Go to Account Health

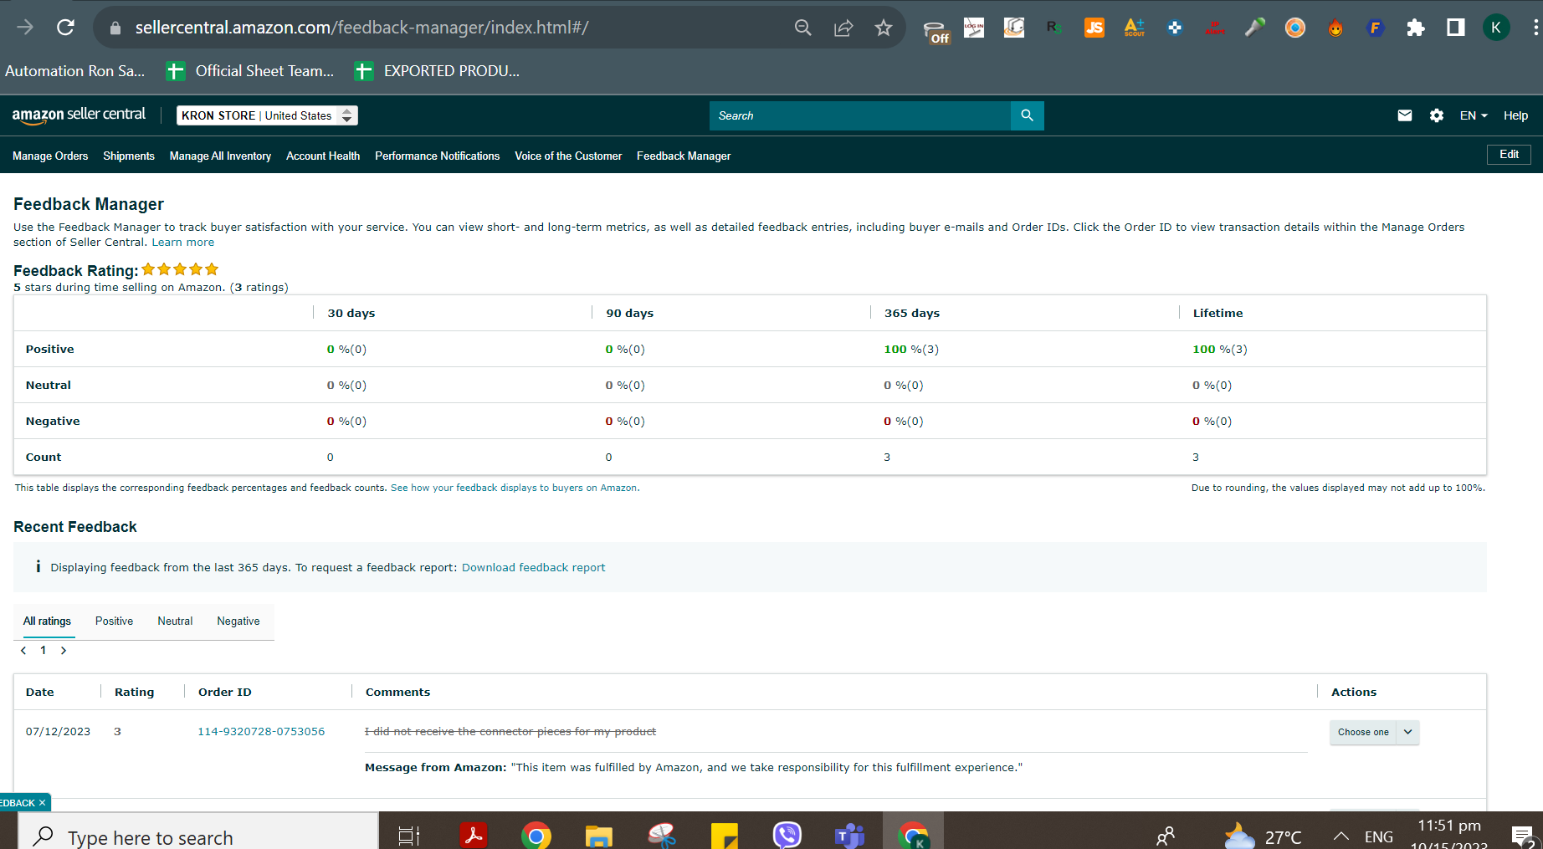tap(323, 156)
